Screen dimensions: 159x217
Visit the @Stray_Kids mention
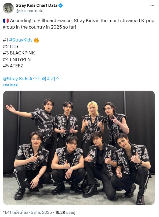click(x=16, y=79)
